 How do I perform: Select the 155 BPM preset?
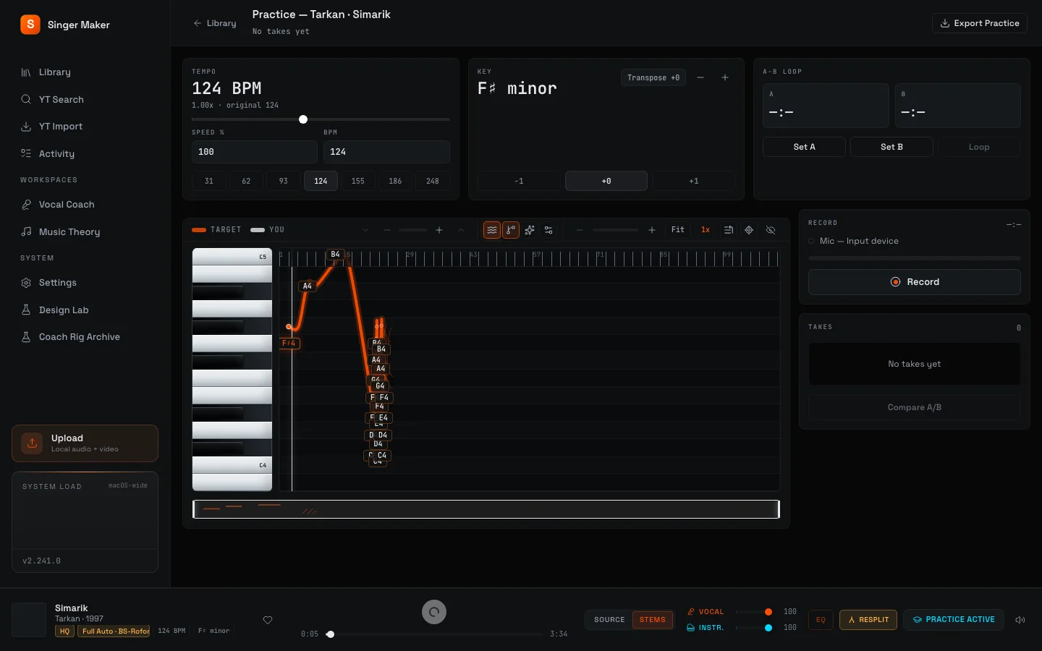coord(358,181)
